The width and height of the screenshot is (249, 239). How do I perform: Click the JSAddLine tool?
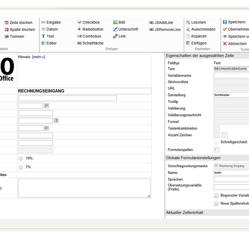click(161, 22)
